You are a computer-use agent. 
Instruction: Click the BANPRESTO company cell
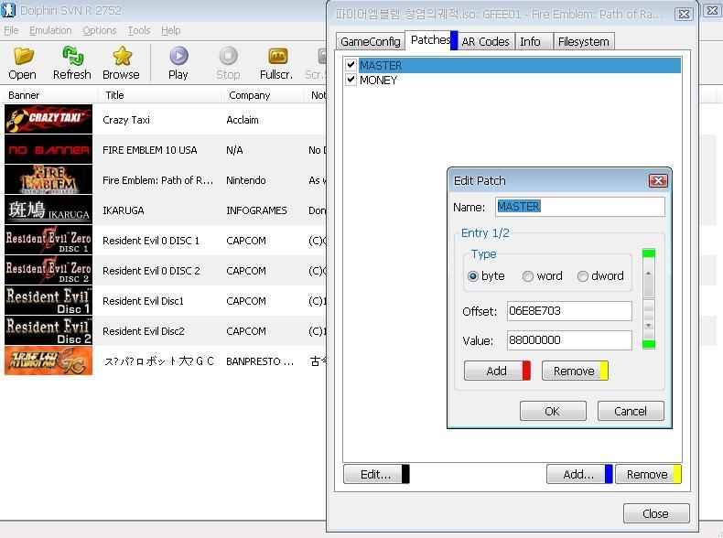260,361
